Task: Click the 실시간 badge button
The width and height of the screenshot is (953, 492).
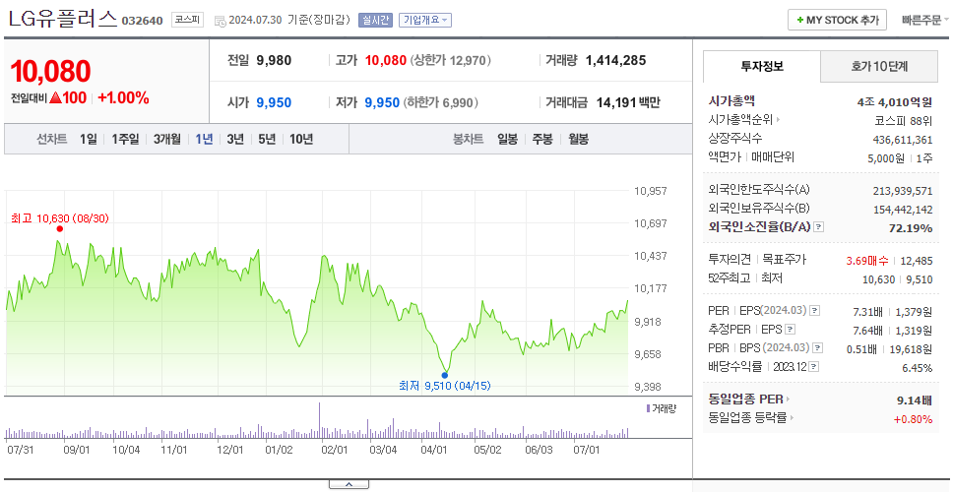Action: [x=376, y=20]
